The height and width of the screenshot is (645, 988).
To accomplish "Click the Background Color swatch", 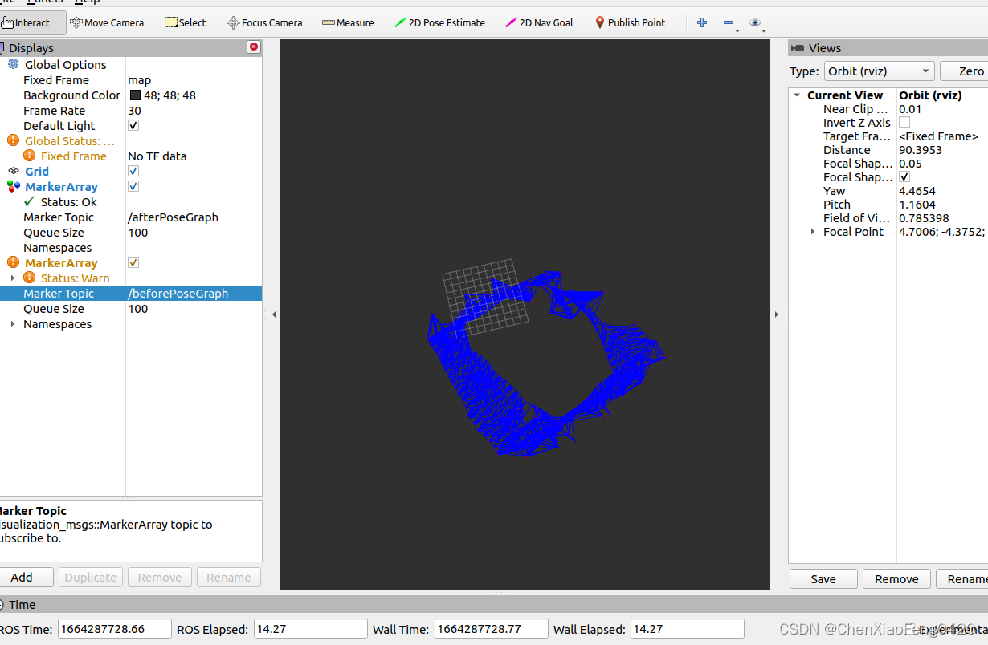I will (x=135, y=95).
